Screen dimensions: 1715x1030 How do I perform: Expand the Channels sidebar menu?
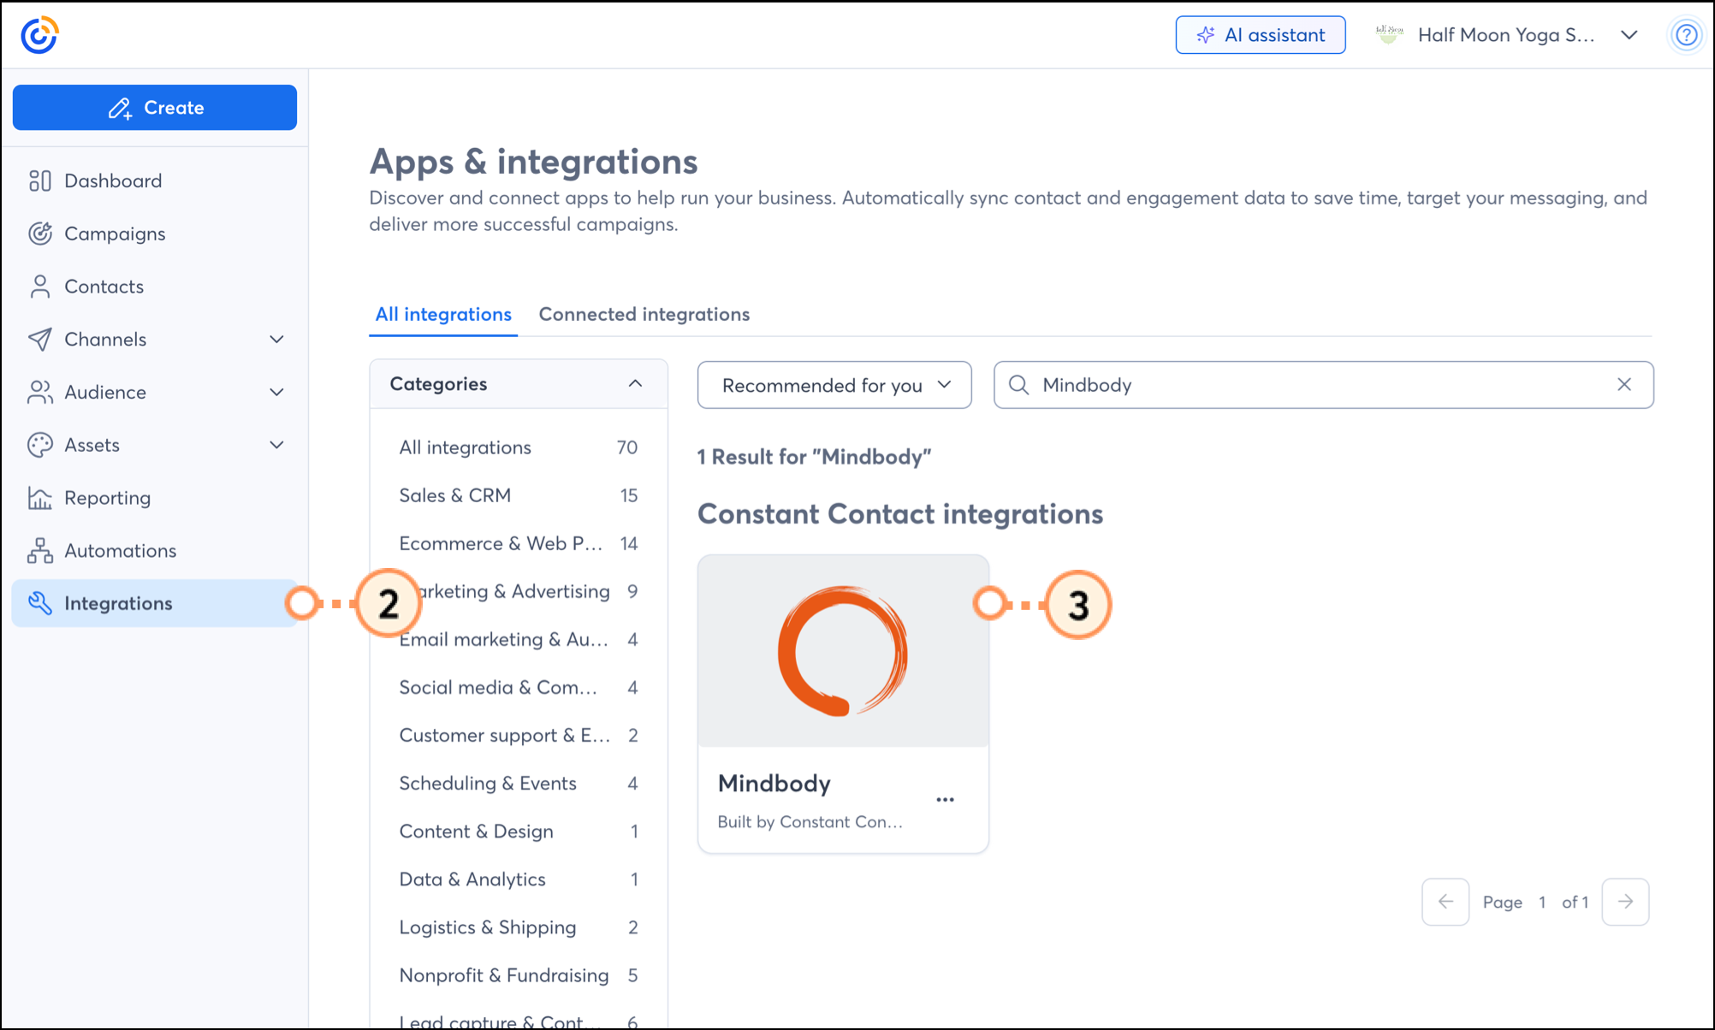coord(276,340)
